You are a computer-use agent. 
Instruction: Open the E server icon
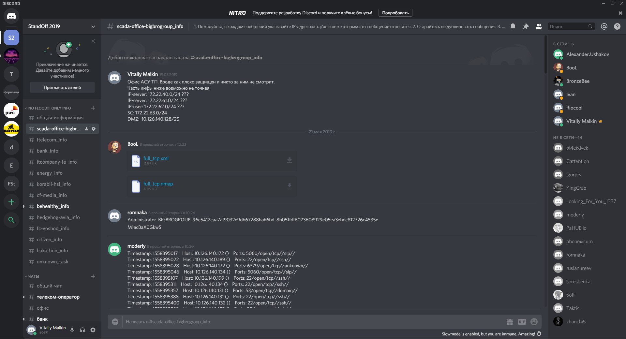(x=11, y=166)
